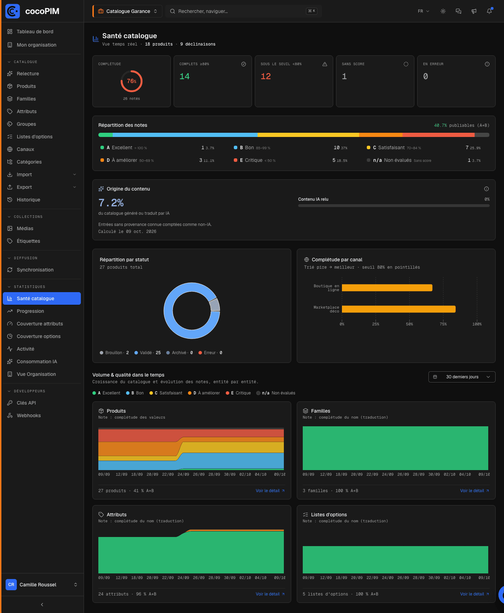Click the Contenu IA relu progress bar
The image size is (504, 613).
click(394, 206)
